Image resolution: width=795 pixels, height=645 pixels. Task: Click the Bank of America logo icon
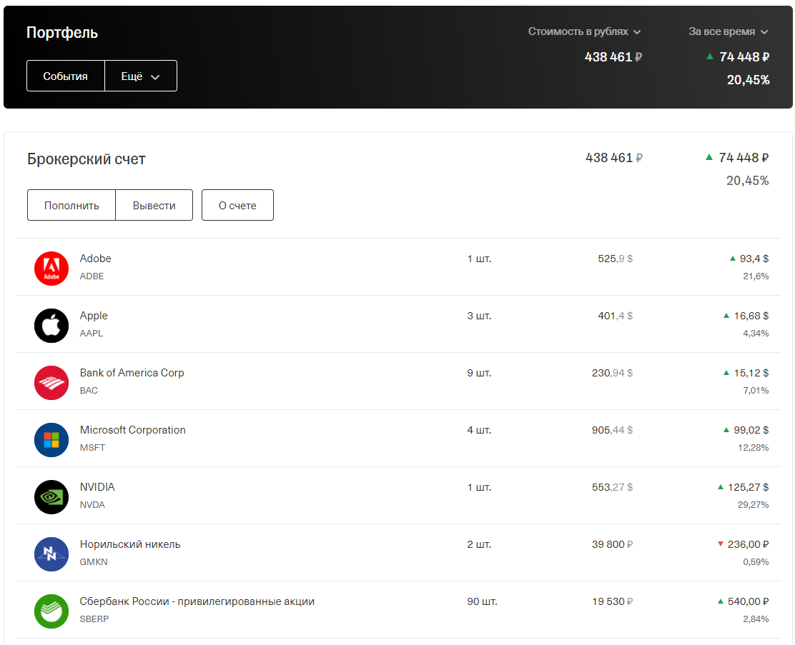51,382
